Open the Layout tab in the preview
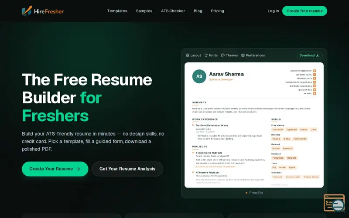Screen dimensions: 349x218 (x=193, y=55)
